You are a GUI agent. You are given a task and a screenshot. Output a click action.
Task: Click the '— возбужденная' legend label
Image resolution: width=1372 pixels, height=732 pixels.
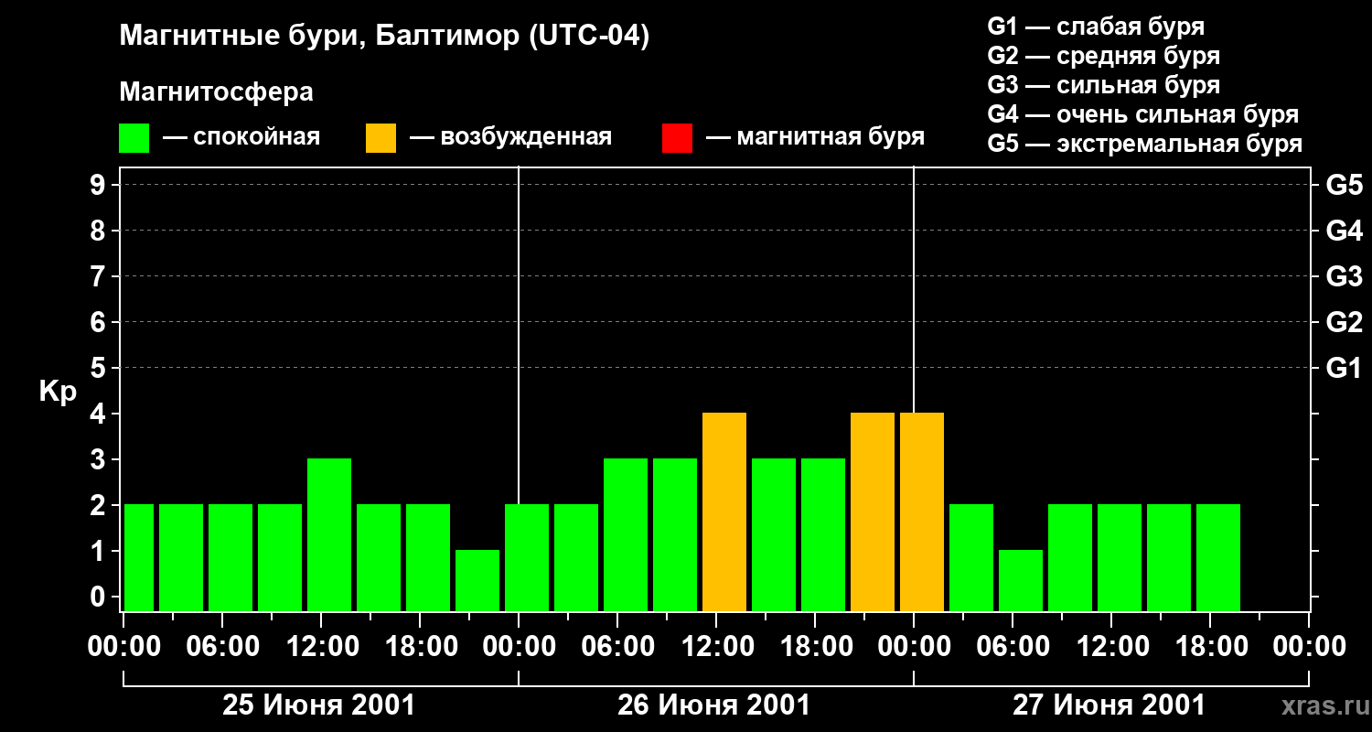point(511,137)
